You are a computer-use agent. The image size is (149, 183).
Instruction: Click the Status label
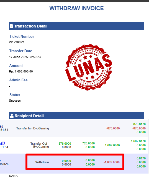[15, 95]
